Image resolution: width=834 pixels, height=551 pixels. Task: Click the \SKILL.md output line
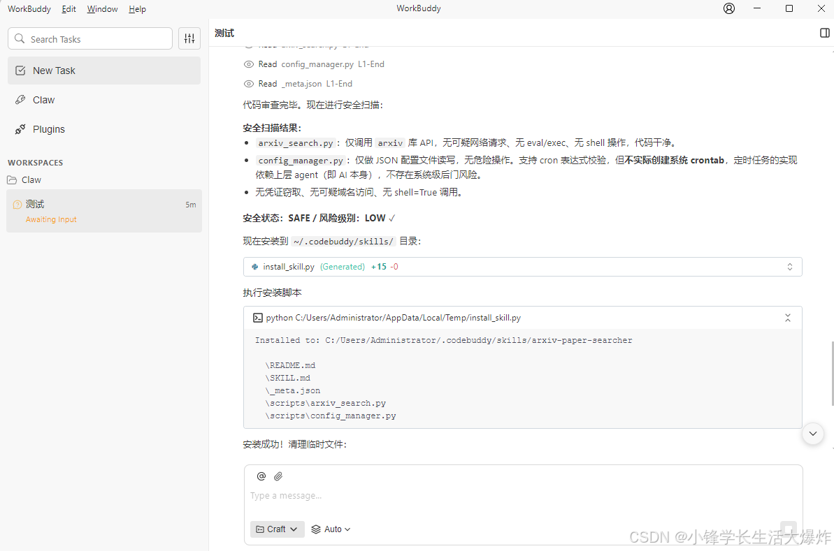[288, 378]
